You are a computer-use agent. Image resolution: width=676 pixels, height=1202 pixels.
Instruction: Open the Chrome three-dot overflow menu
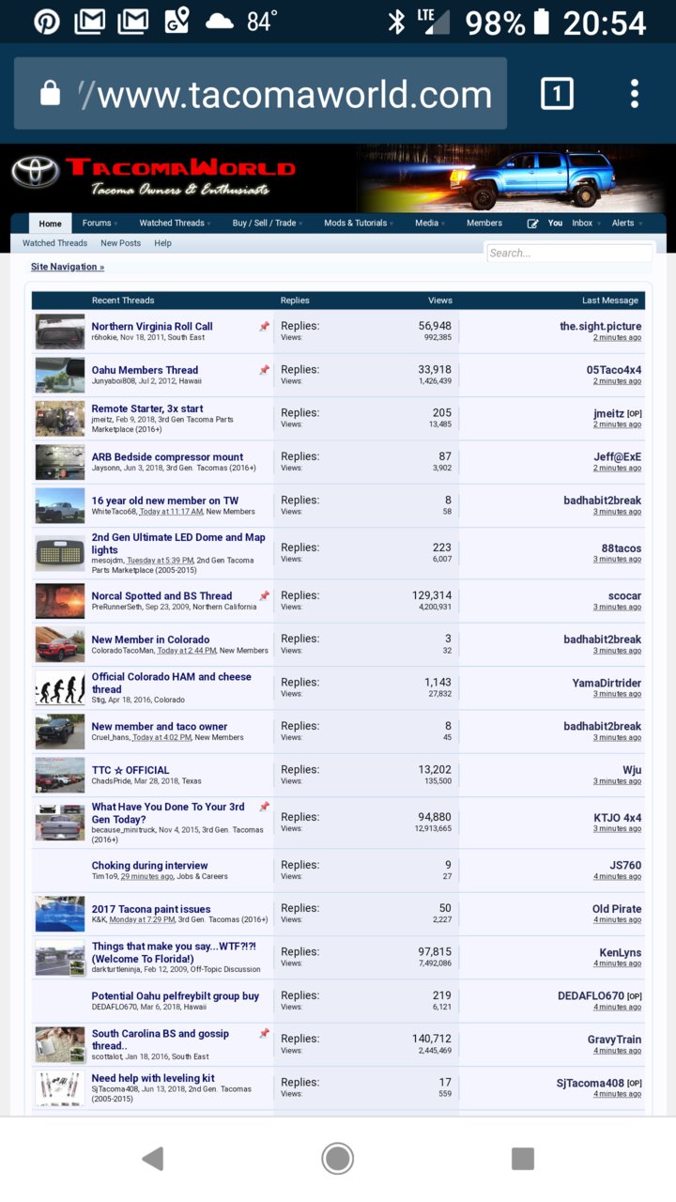point(635,94)
